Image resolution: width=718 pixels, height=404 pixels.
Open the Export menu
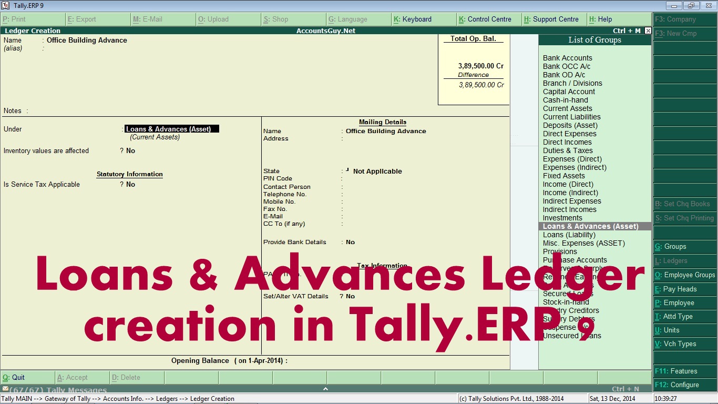(x=98, y=19)
